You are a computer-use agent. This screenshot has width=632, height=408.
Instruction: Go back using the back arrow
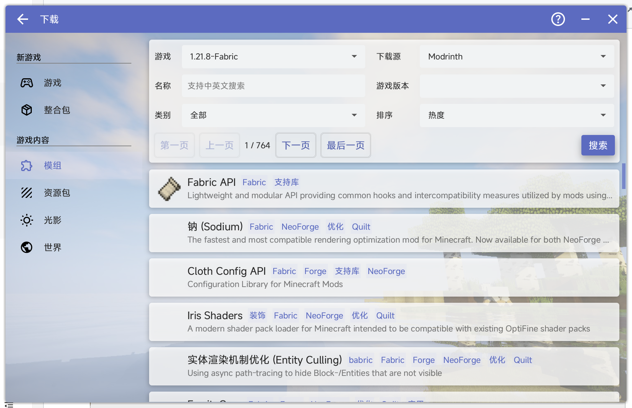[x=22, y=19]
